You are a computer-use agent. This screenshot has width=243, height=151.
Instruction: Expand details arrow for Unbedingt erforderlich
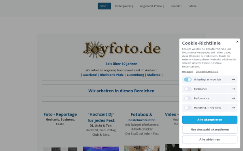[x=233, y=79]
